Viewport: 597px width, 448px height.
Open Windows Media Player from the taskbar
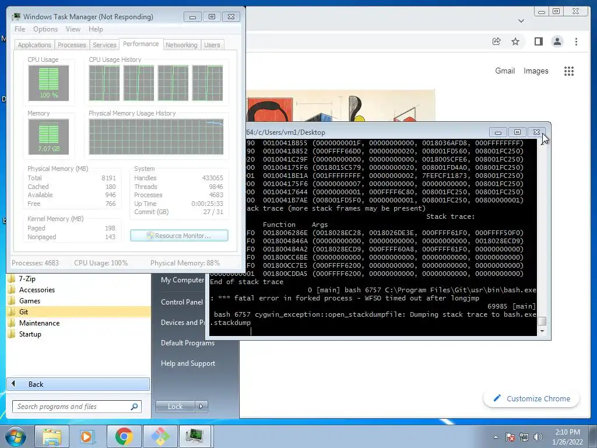tap(86, 436)
